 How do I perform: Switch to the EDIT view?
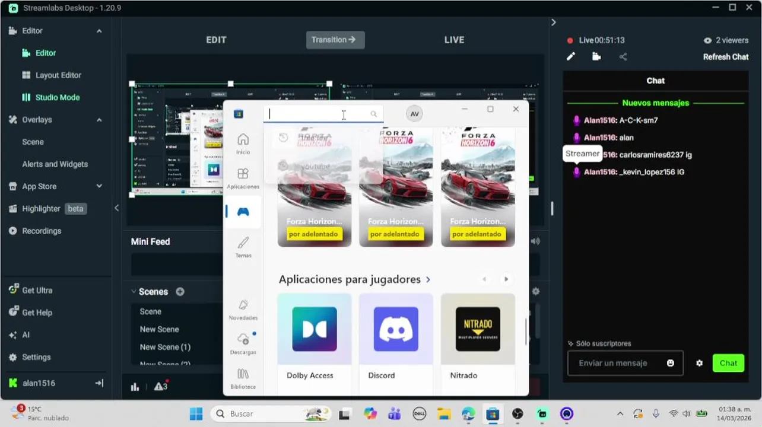[x=216, y=40]
